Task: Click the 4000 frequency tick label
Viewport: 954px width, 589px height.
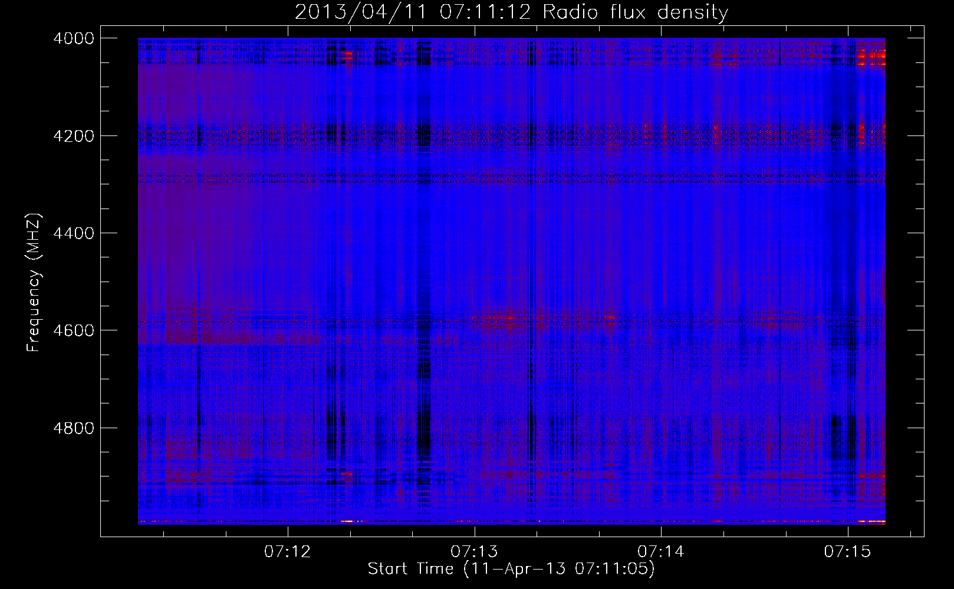Action: coord(74,38)
